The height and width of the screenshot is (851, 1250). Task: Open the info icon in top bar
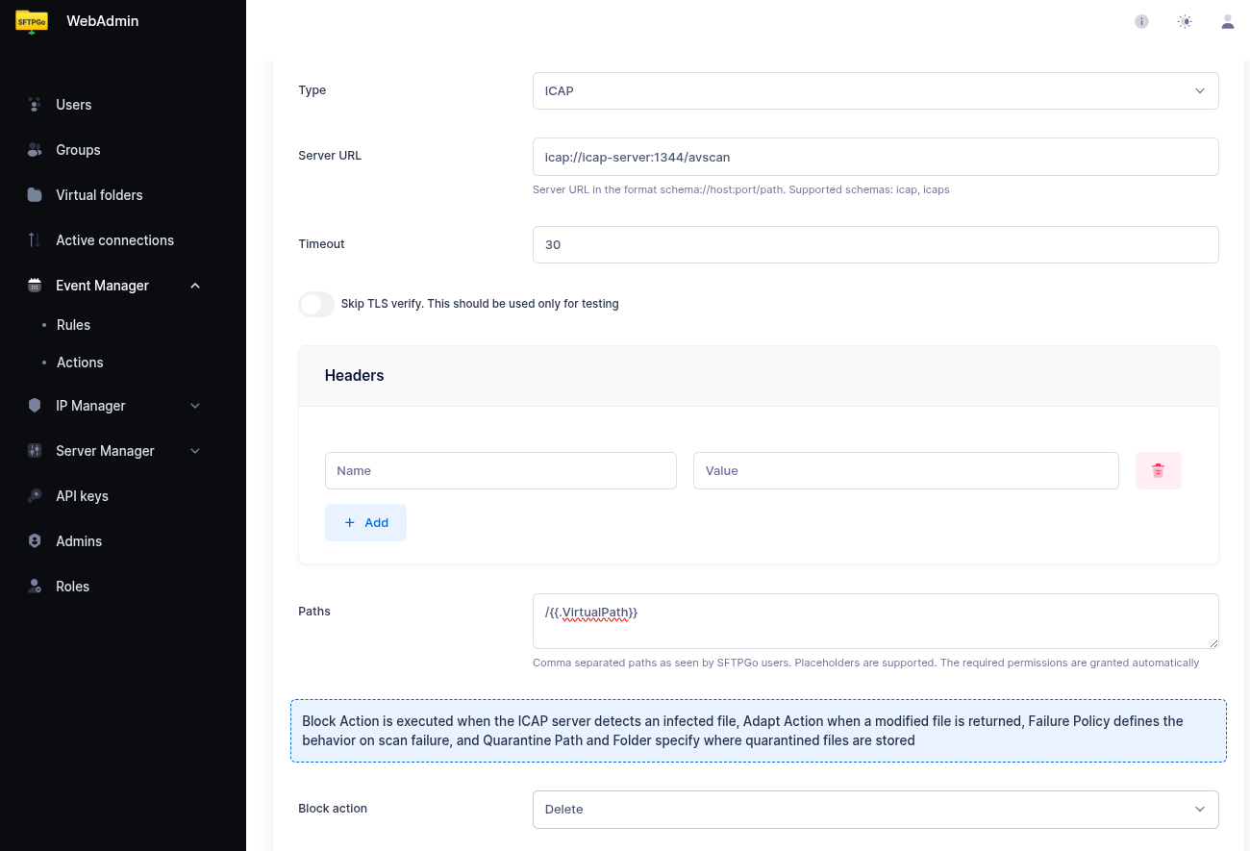(x=1141, y=21)
